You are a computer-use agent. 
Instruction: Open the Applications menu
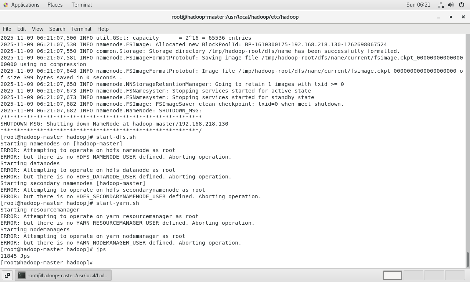coord(25,5)
